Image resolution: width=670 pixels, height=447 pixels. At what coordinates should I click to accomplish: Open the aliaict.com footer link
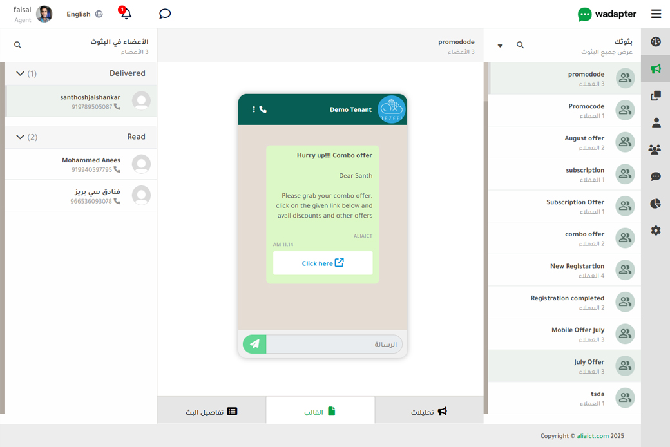(593, 436)
